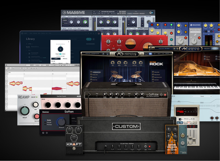Open the All files filter in LANDR
220x161 pixels.
coord(30,44)
